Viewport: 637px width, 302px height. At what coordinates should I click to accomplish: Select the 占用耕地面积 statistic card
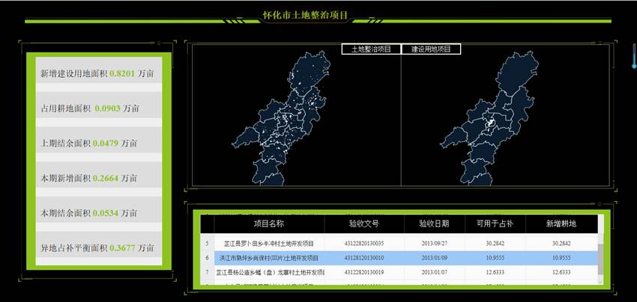pos(98,108)
